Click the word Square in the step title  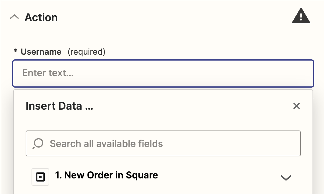(142, 175)
